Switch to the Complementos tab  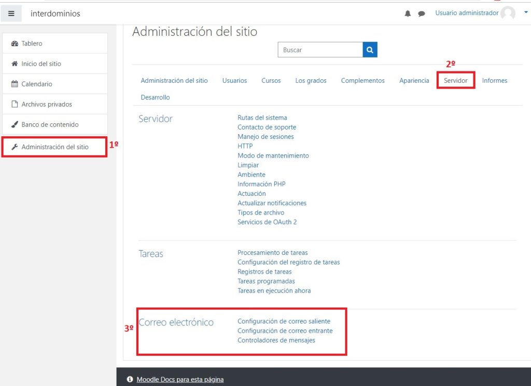coord(362,80)
